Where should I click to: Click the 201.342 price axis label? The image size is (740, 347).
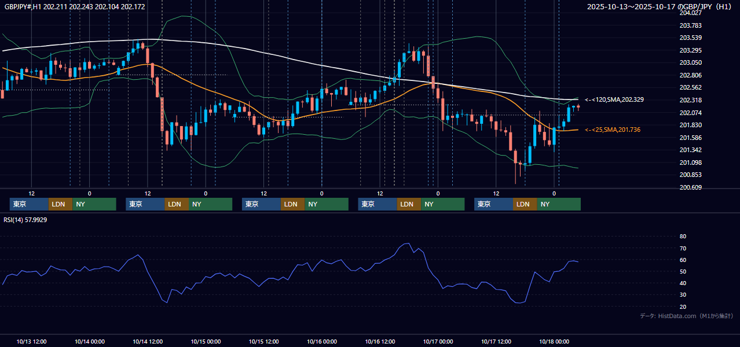[x=690, y=150]
